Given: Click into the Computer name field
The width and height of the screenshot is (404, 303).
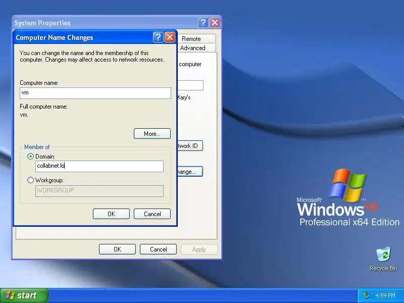Looking at the screenshot, I should [x=95, y=93].
